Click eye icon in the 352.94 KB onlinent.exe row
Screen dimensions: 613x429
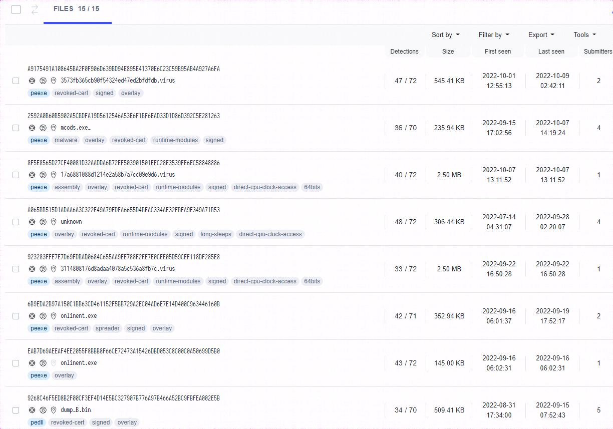click(x=32, y=316)
